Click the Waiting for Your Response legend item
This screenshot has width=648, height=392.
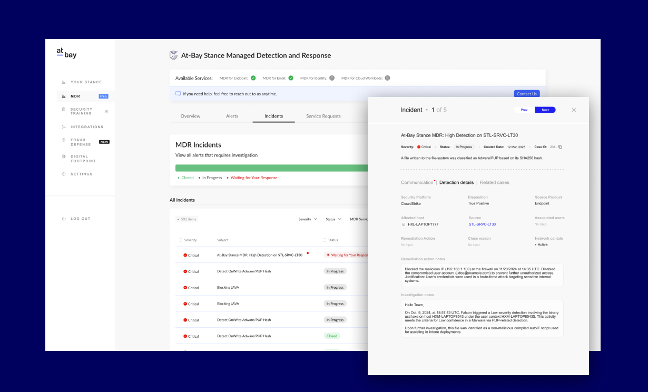(252, 178)
